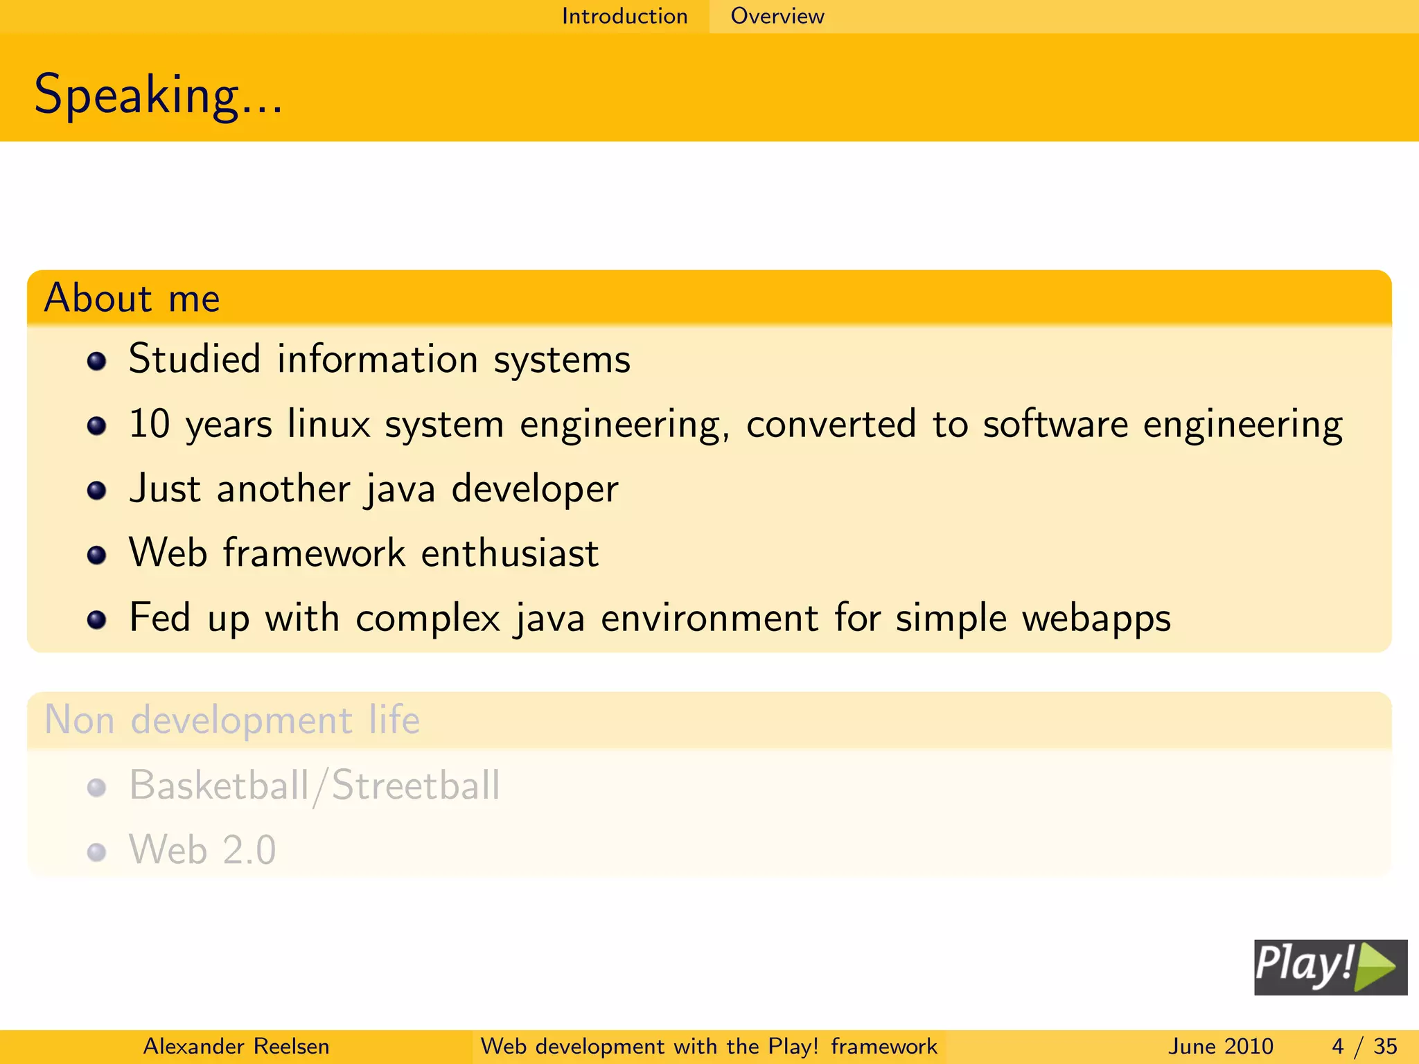Click the bullet before Just another java developer
The image size is (1419, 1064).
click(97, 490)
